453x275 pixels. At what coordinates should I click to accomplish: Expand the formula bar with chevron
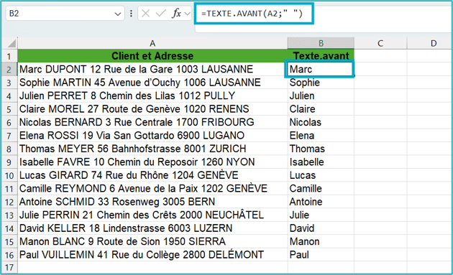point(187,14)
